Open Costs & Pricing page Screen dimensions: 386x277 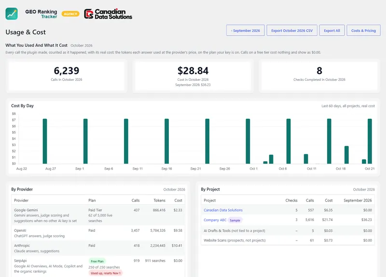(x=364, y=30)
